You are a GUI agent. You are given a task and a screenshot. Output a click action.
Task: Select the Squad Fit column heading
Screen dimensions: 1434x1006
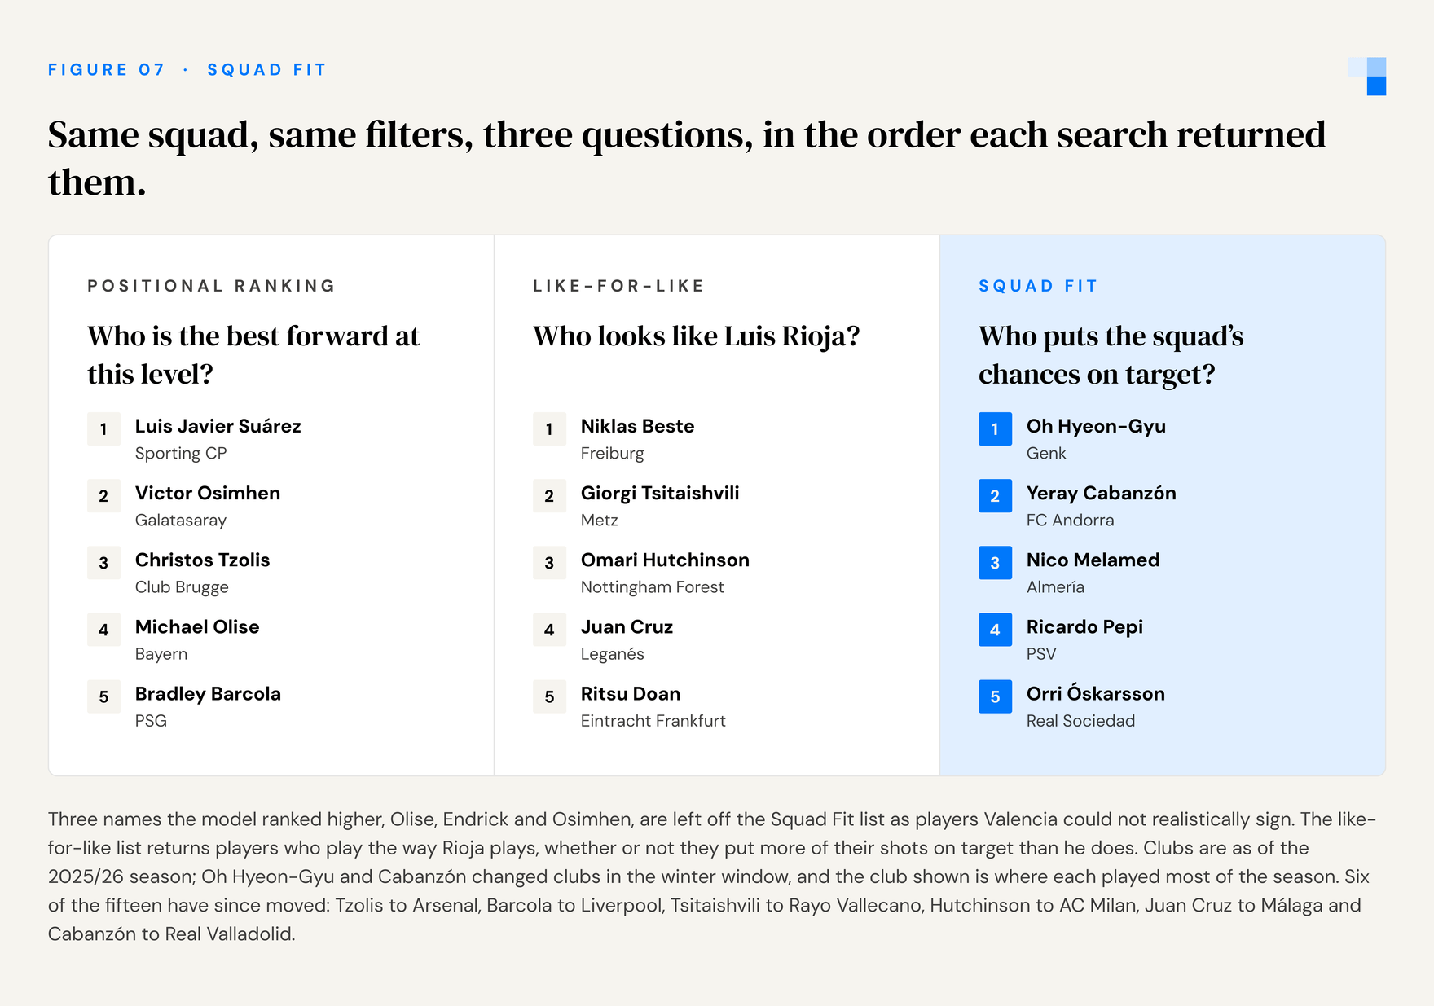[1038, 286]
